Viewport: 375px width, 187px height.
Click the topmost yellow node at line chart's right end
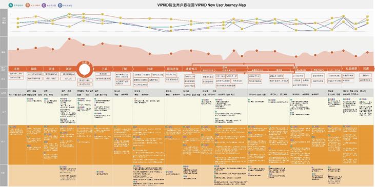point(368,16)
